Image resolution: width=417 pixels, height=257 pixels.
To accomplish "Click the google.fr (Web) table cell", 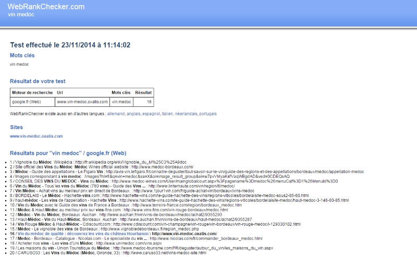I will pos(26,102).
